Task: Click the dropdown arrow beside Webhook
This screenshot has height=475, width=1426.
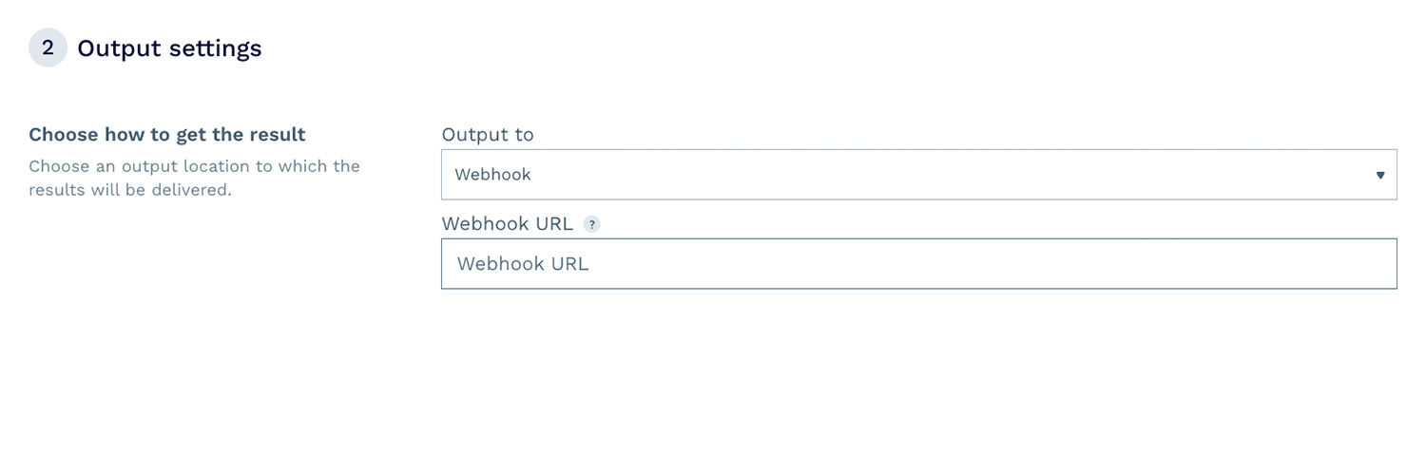Action: [1379, 175]
